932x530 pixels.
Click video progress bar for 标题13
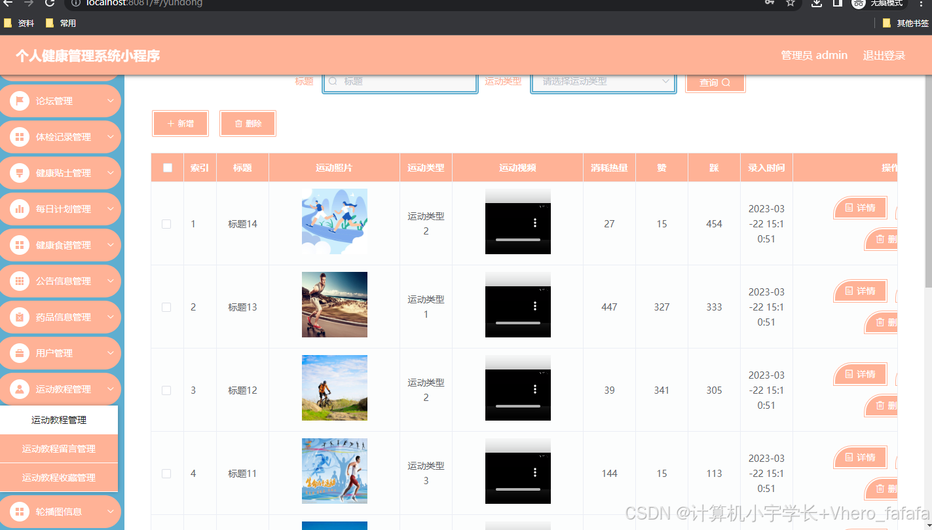518,323
